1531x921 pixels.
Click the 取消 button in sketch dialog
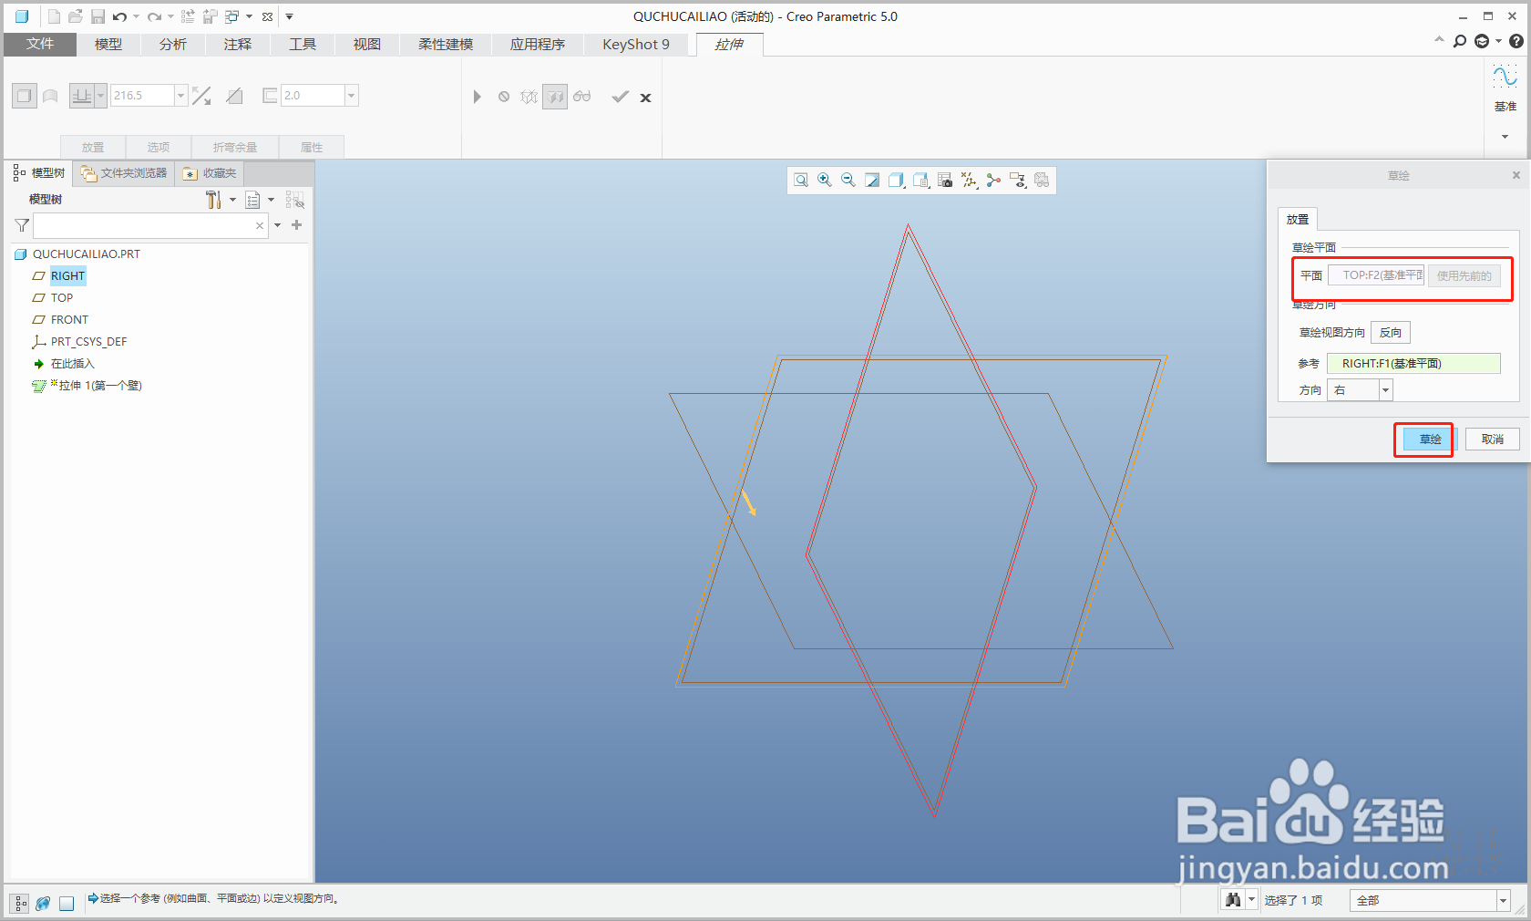[x=1493, y=440]
